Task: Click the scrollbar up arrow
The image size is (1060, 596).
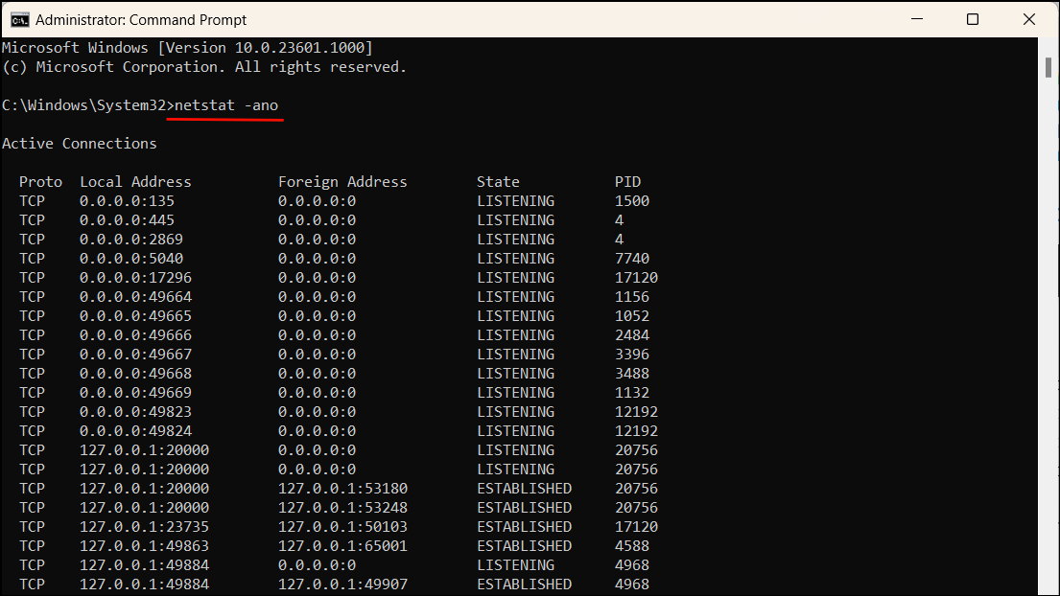Action: point(1048,46)
